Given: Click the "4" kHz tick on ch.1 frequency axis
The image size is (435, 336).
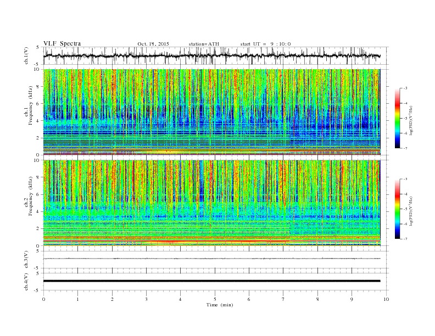Looking at the screenshot, I should [38, 121].
